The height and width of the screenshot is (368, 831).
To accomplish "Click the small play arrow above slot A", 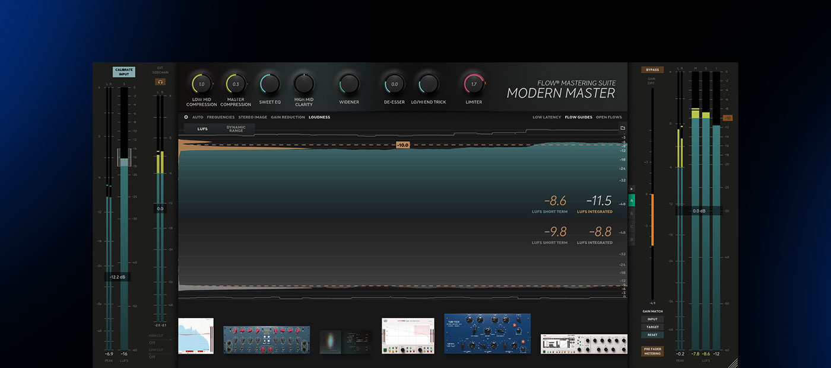I will [x=632, y=188].
